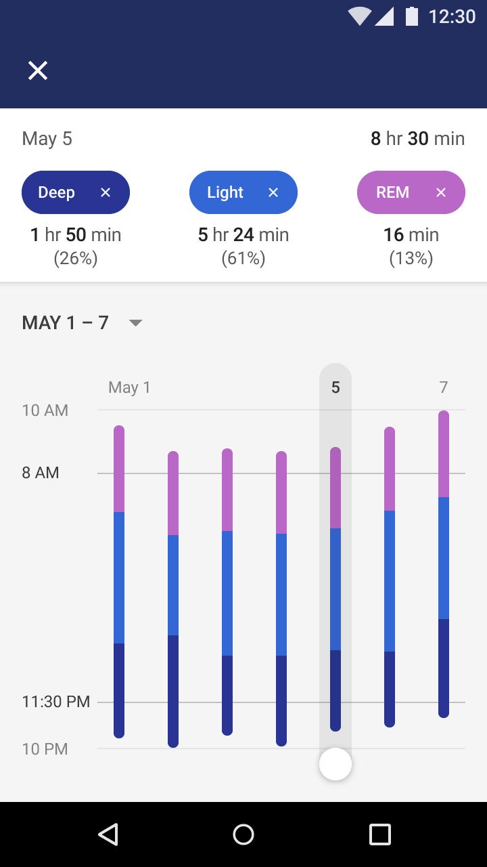Expand the May 1 – 7 week dropdown arrow
Image resolution: width=487 pixels, height=867 pixels.
tap(136, 323)
